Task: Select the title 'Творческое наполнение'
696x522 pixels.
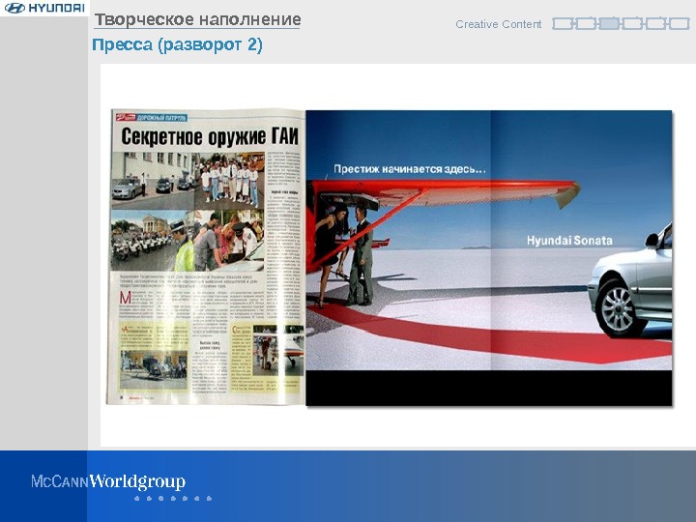Action: 197,20
